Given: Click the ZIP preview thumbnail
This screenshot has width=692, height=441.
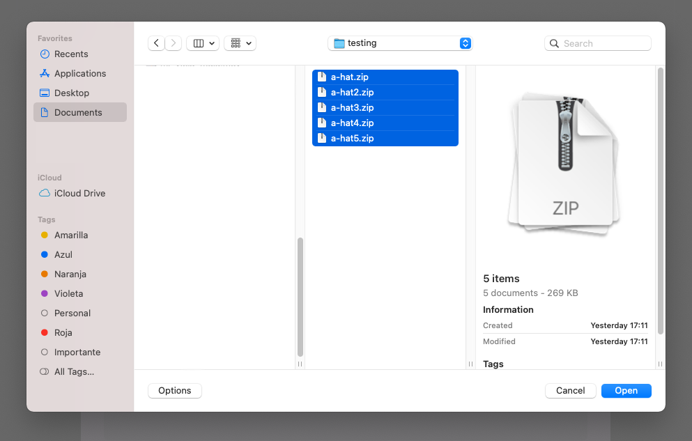Looking at the screenshot, I should 564,162.
